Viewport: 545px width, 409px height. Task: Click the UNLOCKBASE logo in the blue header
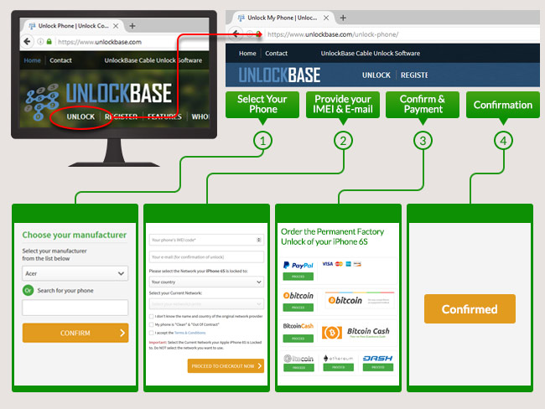pyautogui.click(x=279, y=75)
